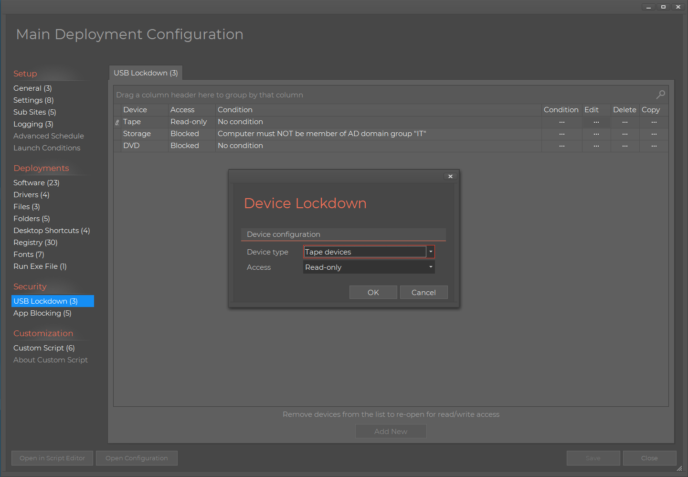688x477 pixels.
Task: Open Advanced Schedule entry
Action: click(49, 136)
